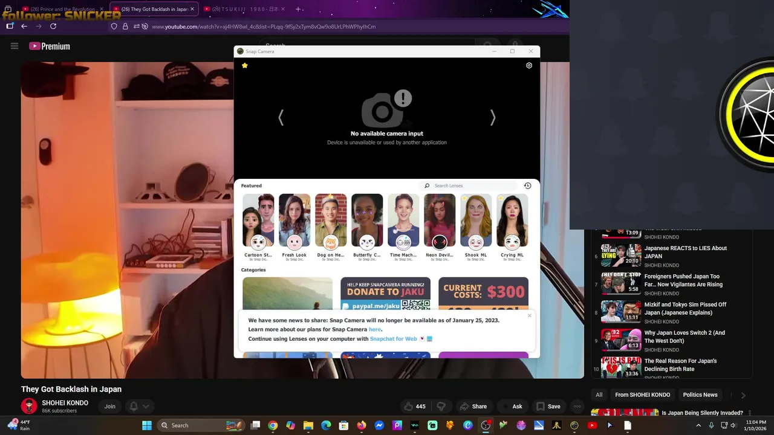774x435 pixels.
Task: Open Google Chrome from the taskbar
Action: (273, 425)
